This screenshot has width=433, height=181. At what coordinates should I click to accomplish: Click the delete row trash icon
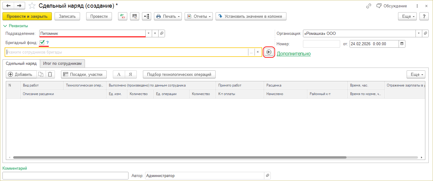(x=50, y=74)
